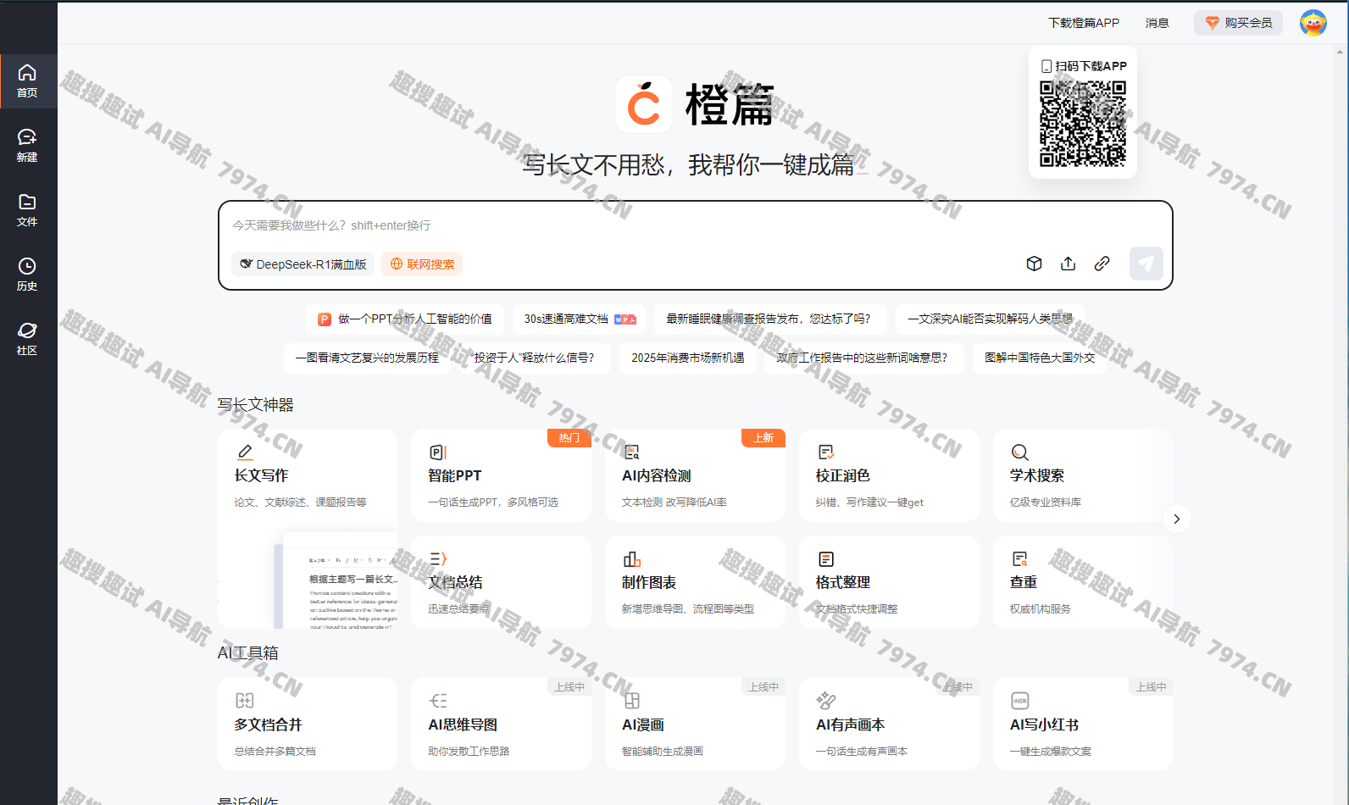1349x805 pixels.
Task: Click the 纠错、写作建议一键get description
Action: point(869,502)
